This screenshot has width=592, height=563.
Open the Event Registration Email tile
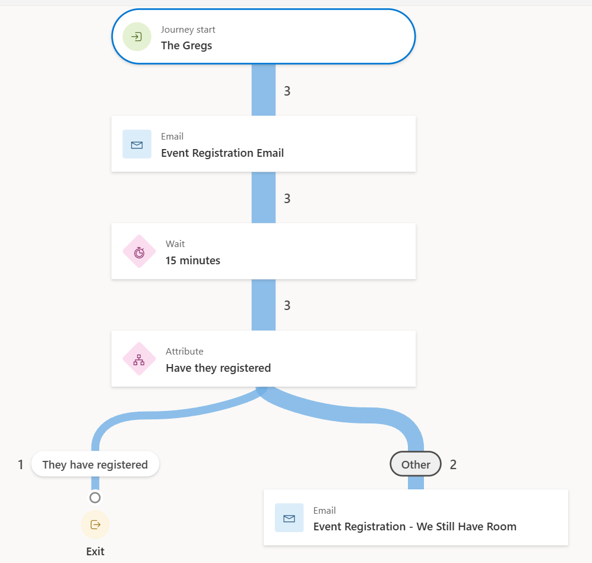[264, 144]
